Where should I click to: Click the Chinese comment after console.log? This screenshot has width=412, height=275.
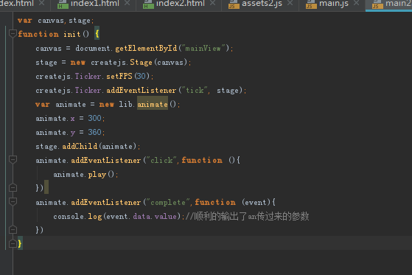(247, 216)
